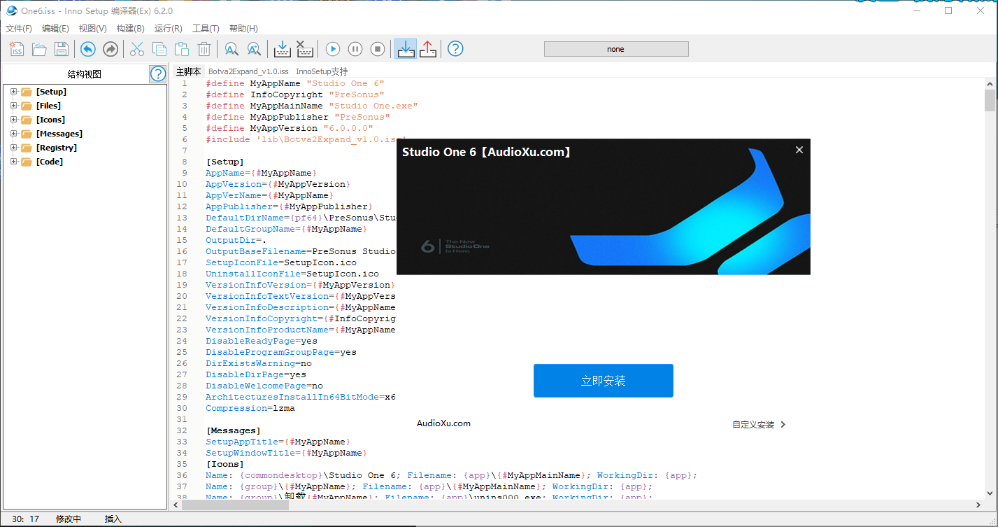
Task: Save the current script
Action: coord(62,49)
